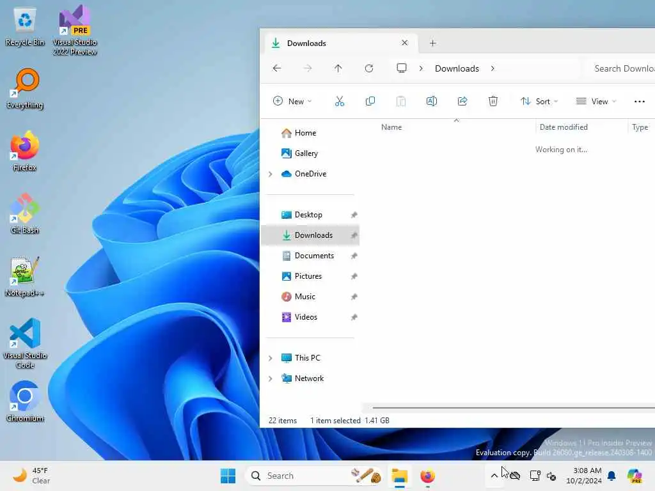Click the Search Downloads field
655x491 pixels.
pyautogui.click(x=620, y=68)
